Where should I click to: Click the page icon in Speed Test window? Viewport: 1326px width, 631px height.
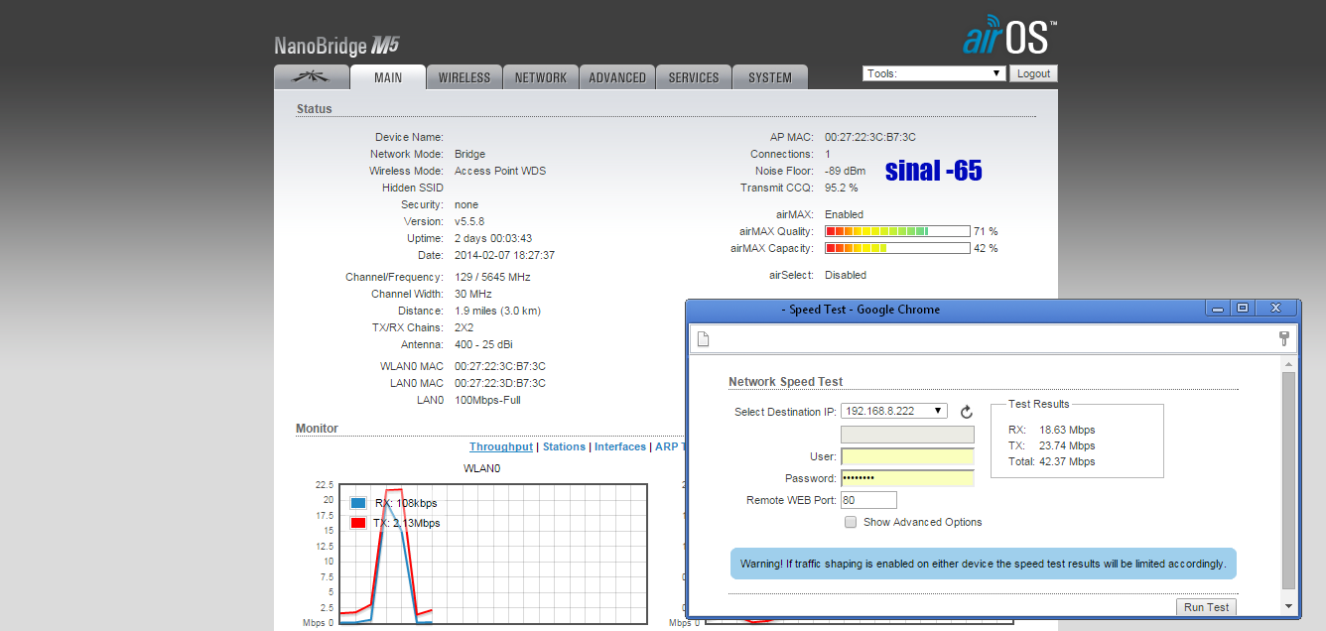click(704, 339)
